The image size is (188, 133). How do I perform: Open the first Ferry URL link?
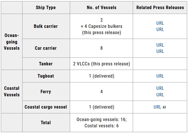coord(160,88)
